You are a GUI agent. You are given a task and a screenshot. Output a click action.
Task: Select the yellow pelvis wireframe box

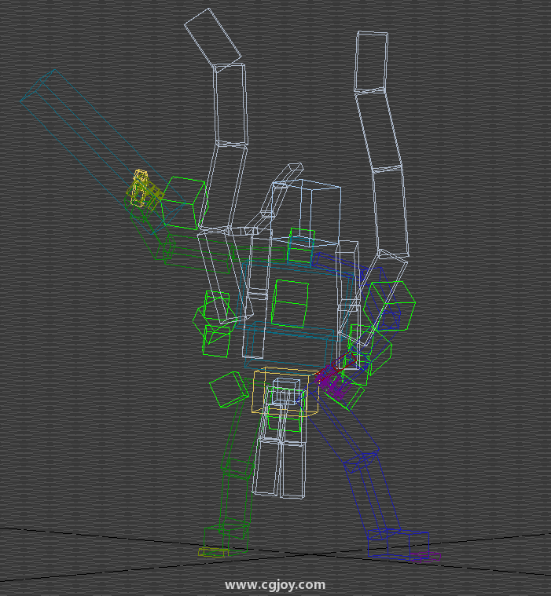pyautogui.click(x=285, y=392)
